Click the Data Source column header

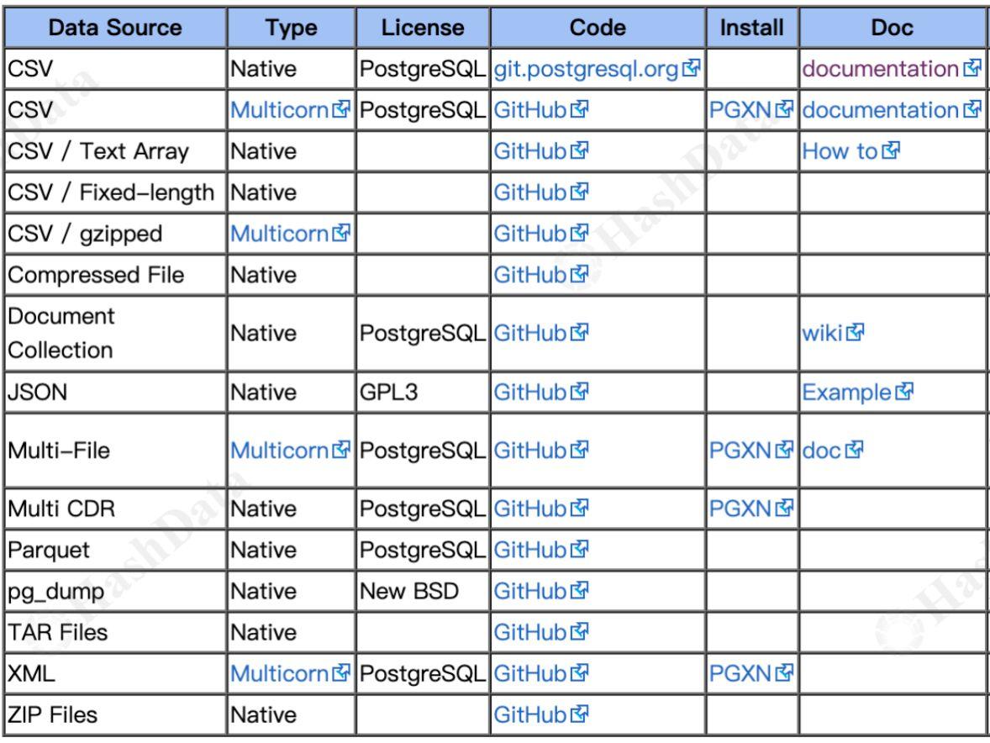(114, 26)
